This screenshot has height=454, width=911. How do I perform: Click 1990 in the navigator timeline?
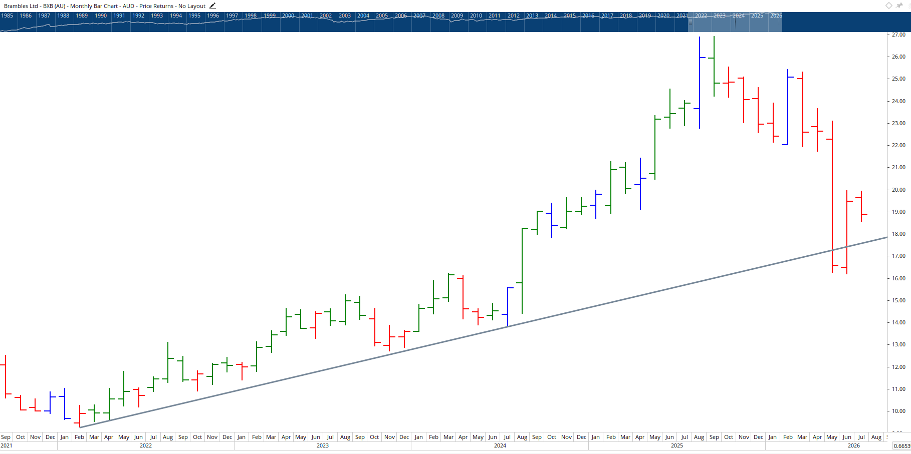click(101, 16)
